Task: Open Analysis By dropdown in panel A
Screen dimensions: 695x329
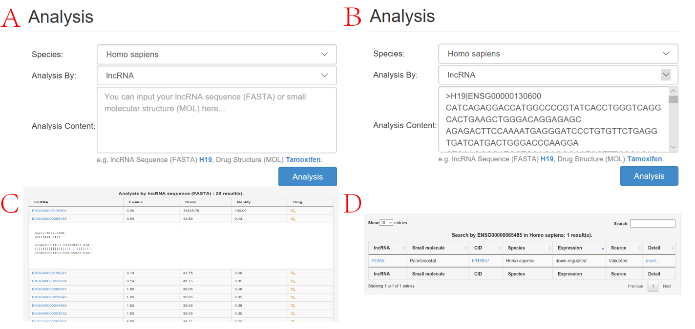Action: (217, 76)
